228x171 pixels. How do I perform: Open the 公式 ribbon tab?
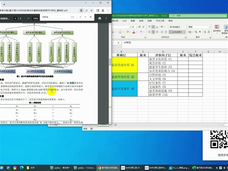coord(125,21)
